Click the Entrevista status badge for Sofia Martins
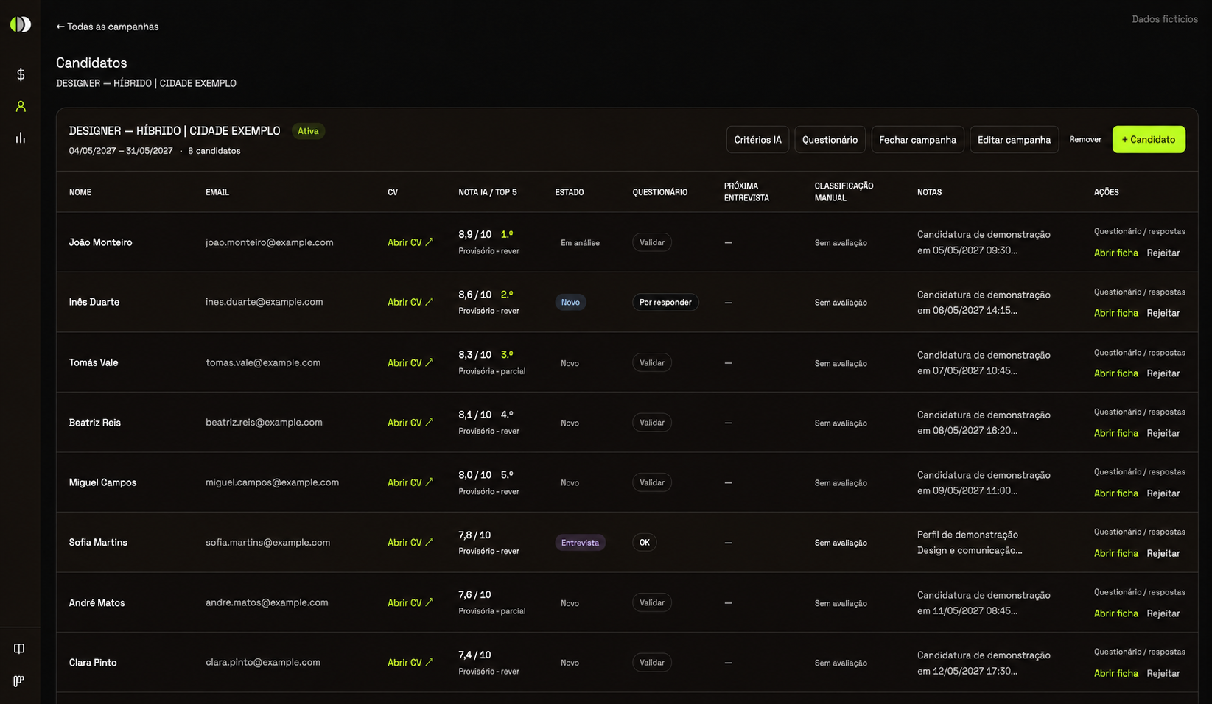The width and height of the screenshot is (1212, 704). (x=580, y=543)
